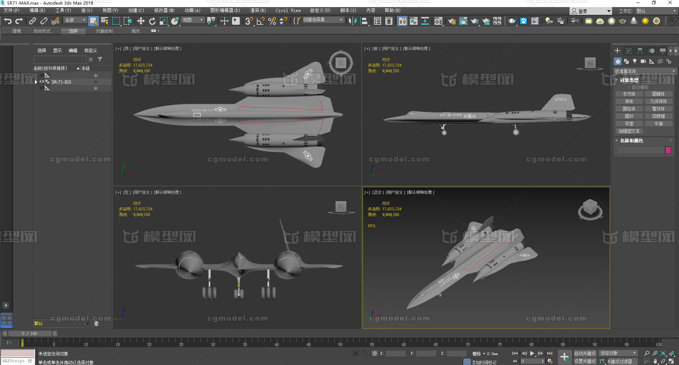The width and height of the screenshot is (679, 365).
Task: Open the 图形编辑器(D) menu
Action: (225, 11)
